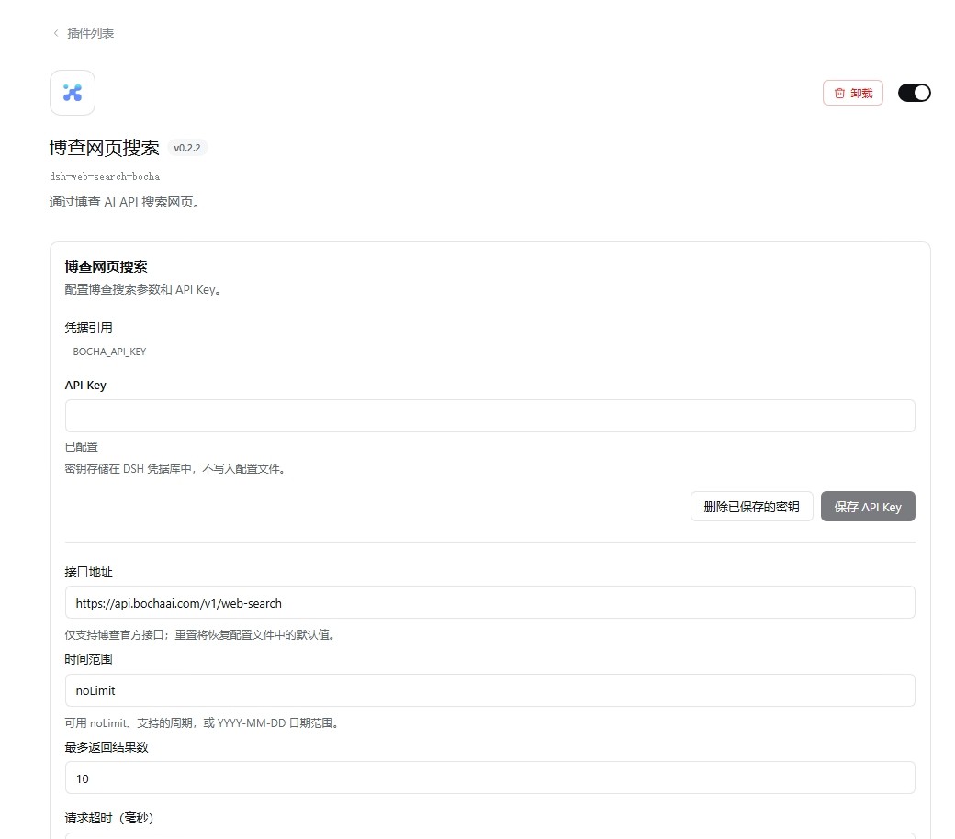This screenshot has height=839, width=955.
Task: Click the 通过博查 AI API 搜索网页 description
Action: (x=124, y=202)
